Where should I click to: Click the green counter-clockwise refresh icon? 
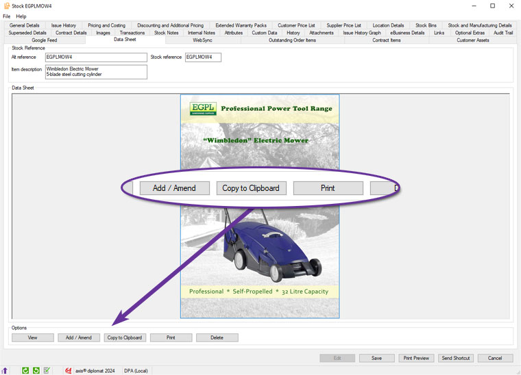36,371
